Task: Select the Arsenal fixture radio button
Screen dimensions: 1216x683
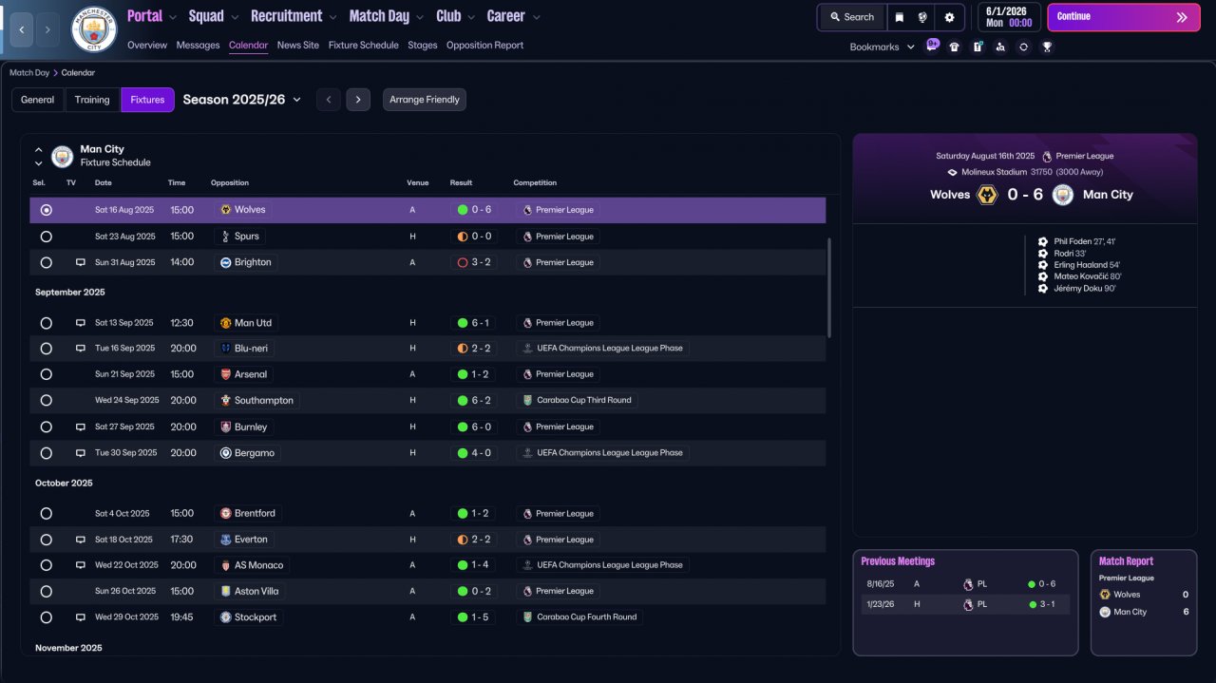Action: [47, 374]
